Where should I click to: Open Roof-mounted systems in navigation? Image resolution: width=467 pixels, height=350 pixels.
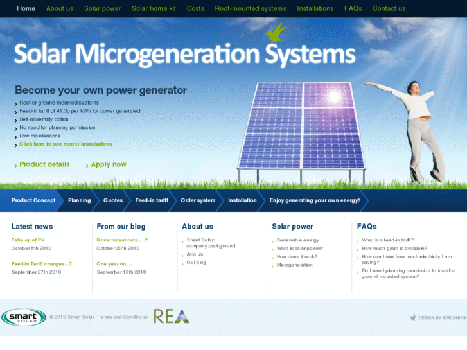point(251,8)
